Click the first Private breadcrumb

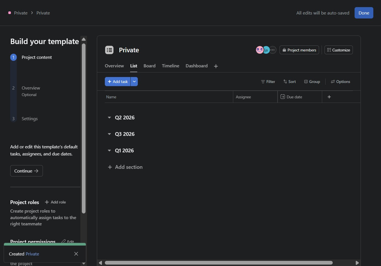21,13
